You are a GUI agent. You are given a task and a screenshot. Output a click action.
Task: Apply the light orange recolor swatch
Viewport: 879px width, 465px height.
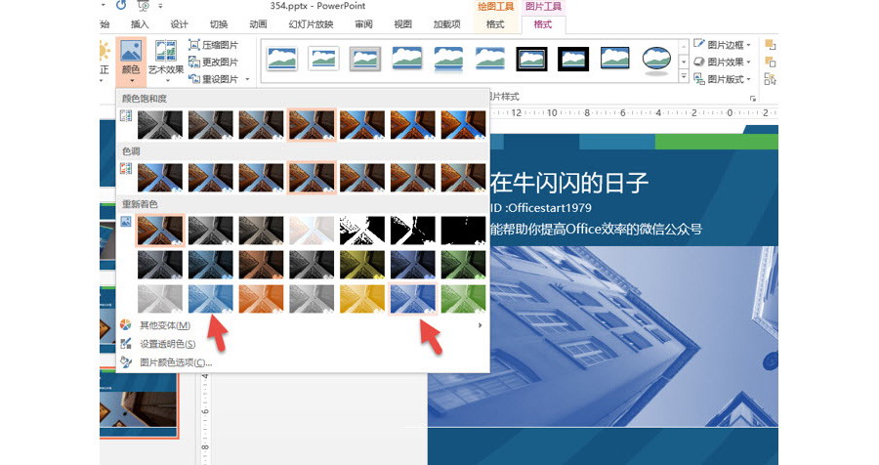tap(261, 298)
